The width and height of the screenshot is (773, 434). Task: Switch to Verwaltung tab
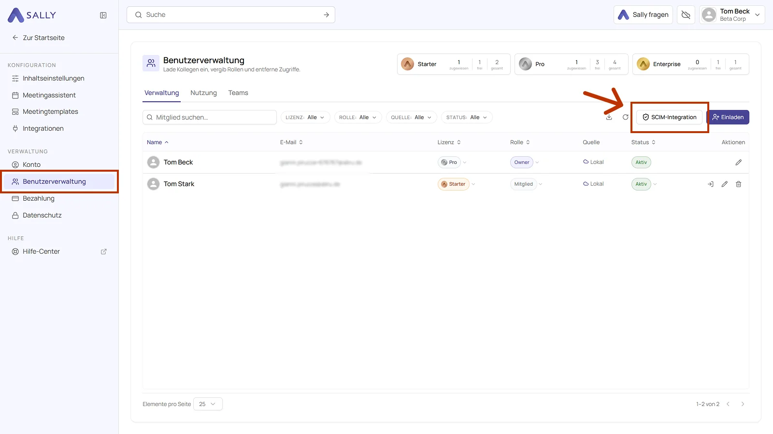[162, 93]
